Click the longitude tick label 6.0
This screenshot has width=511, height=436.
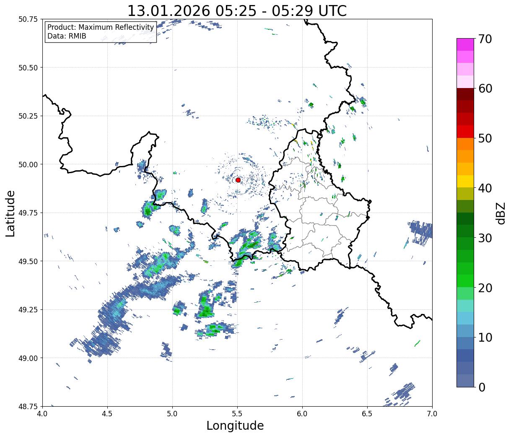pos(302,413)
